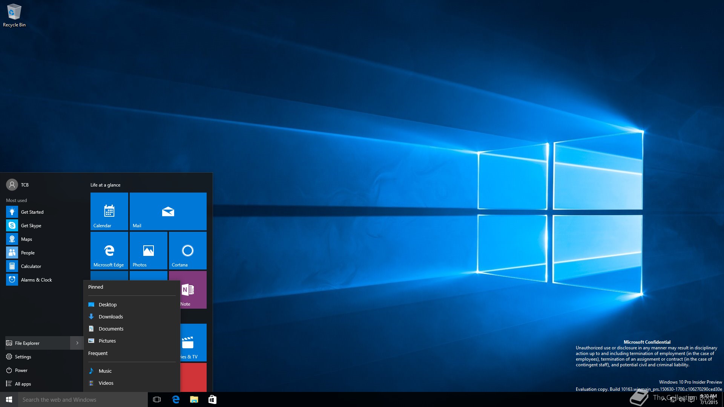The width and height of the screenshot is (724, 407).
Task: Launch Edge from the taskbar
Action: [176, 399]
